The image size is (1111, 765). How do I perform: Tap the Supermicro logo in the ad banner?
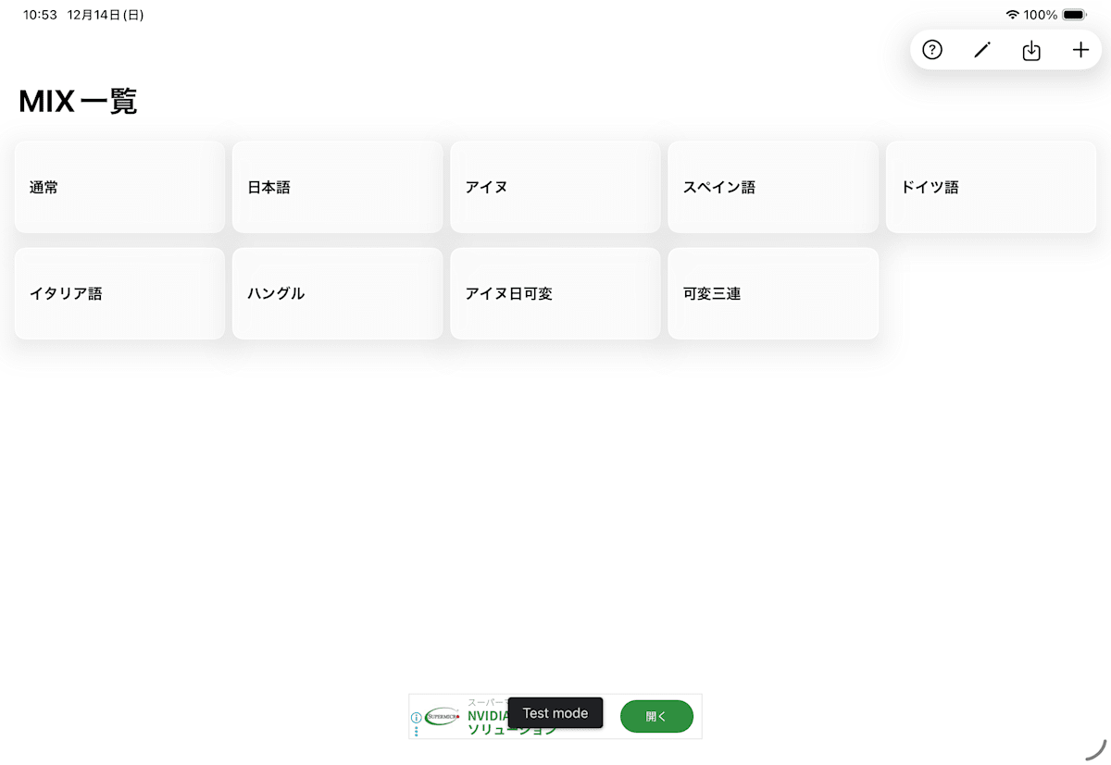click(x=443, y=717)
